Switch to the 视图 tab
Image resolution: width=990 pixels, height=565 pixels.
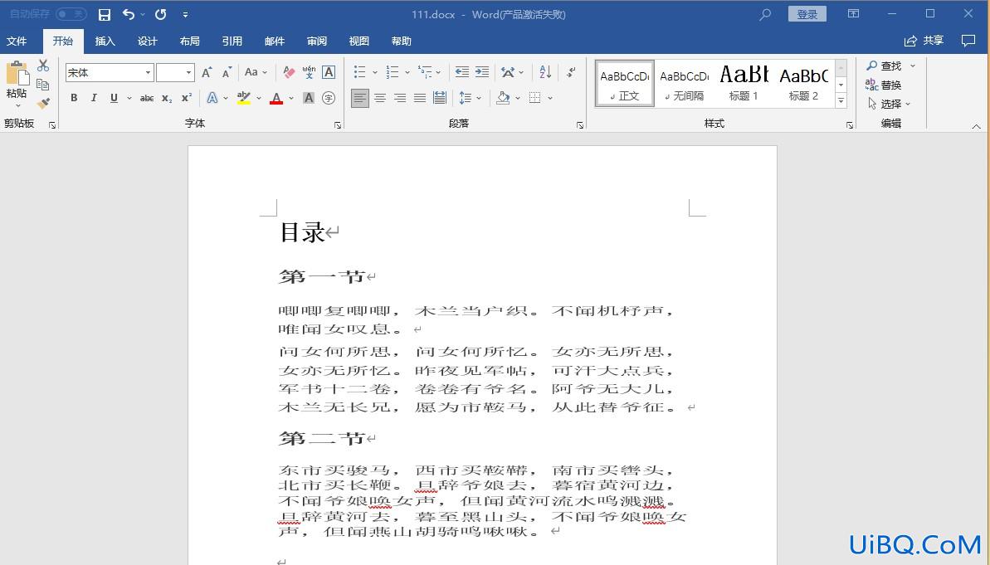pyautogui.click(x=358, y=41)
